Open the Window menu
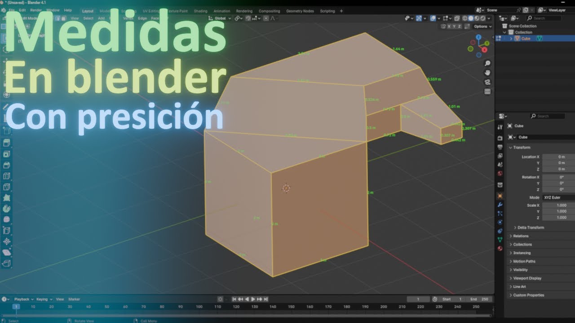The image size is (575, 323). [53, 10]
